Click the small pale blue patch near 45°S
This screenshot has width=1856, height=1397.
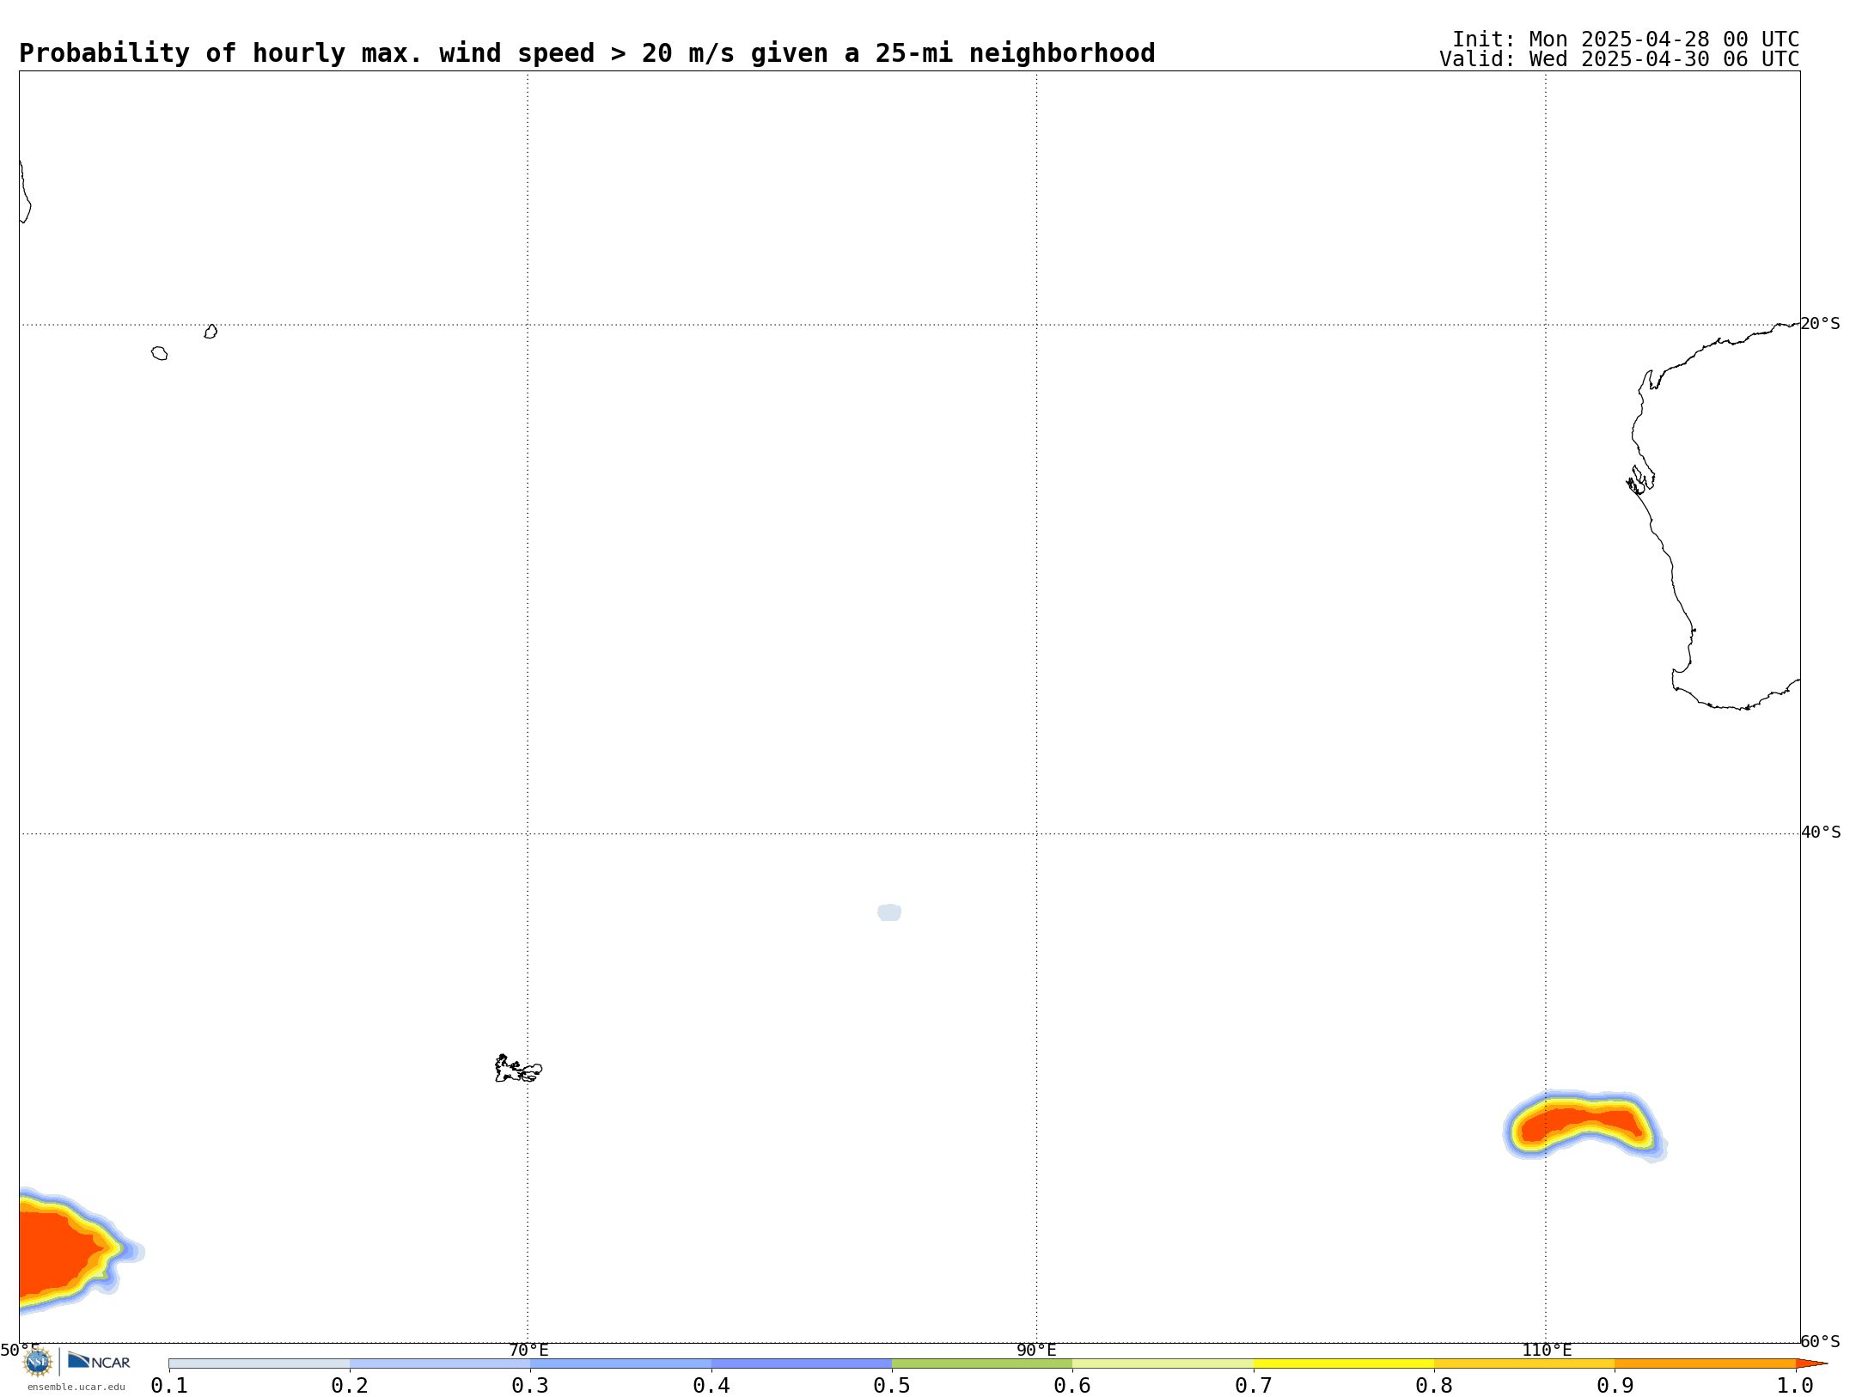tap(889, 912)
